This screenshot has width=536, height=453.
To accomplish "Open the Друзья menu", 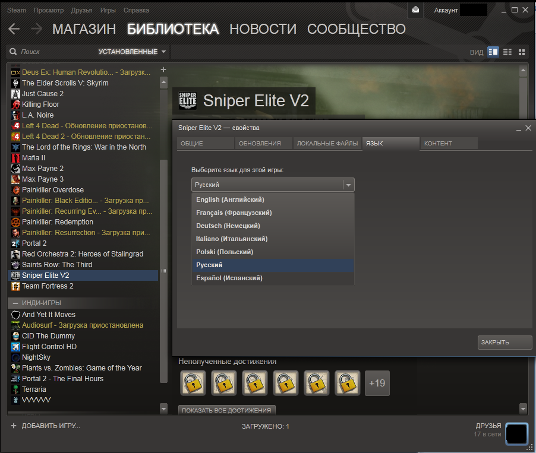I will 81,10.
